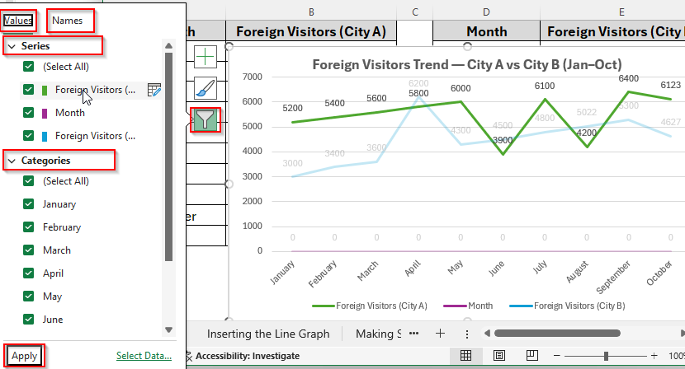Open the Making S... sheet tab
Image resolution: width=685 pixels, height=369 pixels.
click(378, 334)
